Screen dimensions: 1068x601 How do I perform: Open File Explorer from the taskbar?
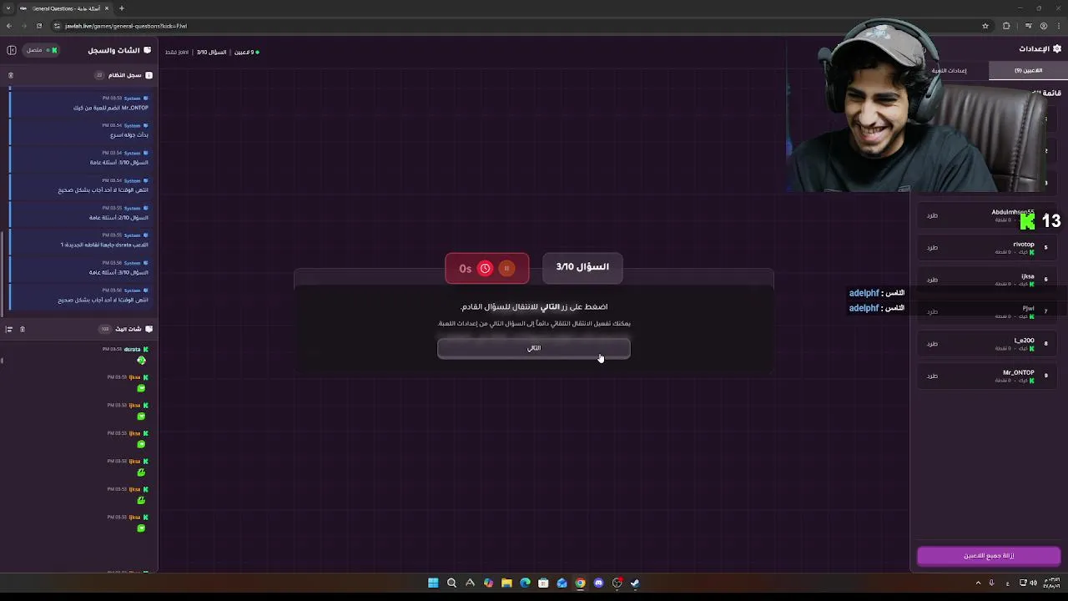(x=506, y=583)
